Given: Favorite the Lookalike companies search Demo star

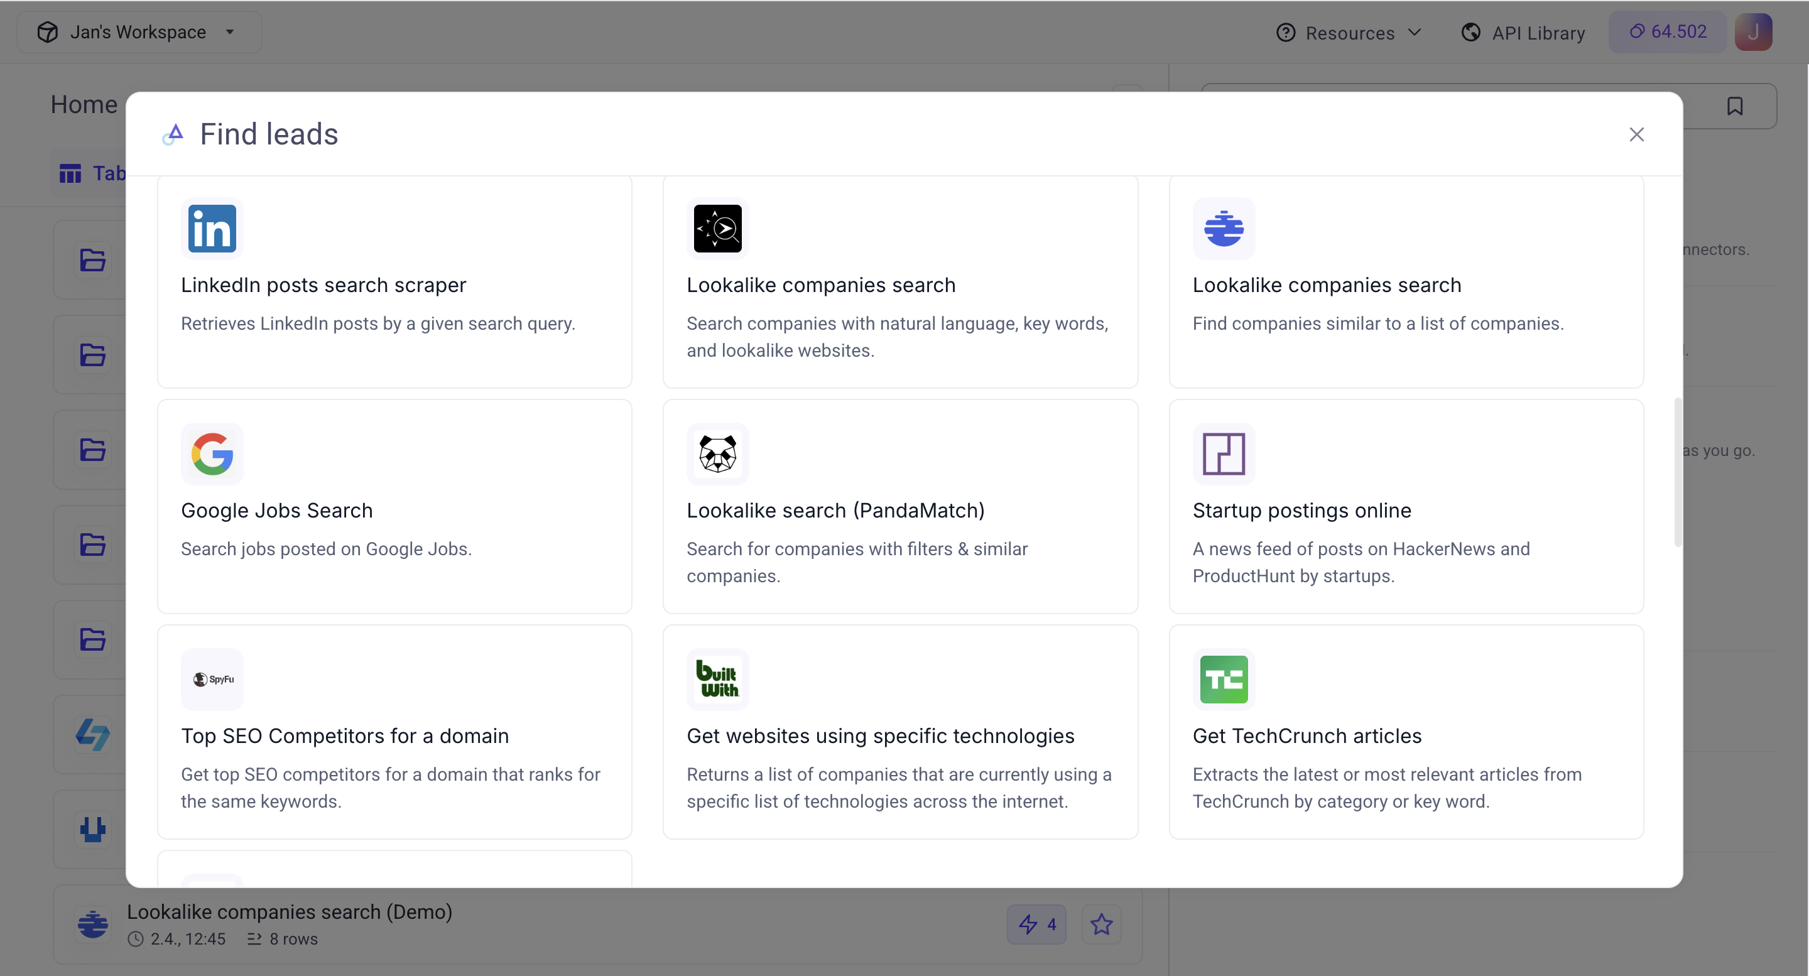Looking at the screenshot, I should pyautogui.click(x=1101, y=924).
